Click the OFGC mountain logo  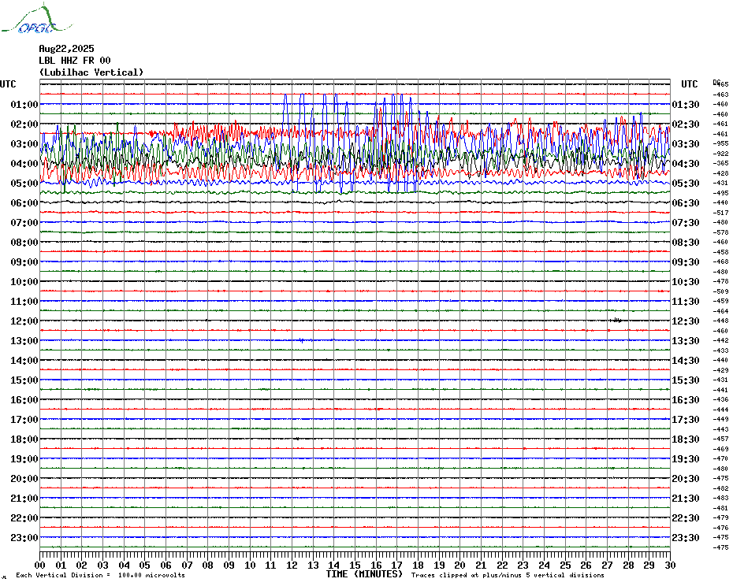[36, 19]
